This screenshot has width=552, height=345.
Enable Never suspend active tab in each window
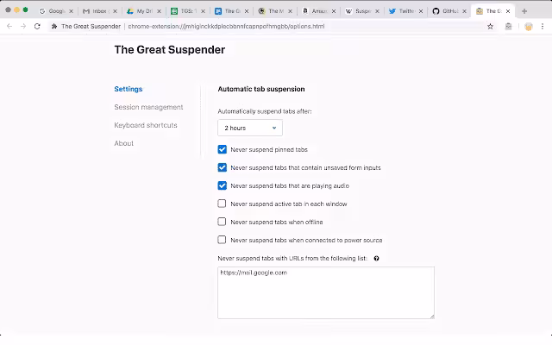pos(223,204)
